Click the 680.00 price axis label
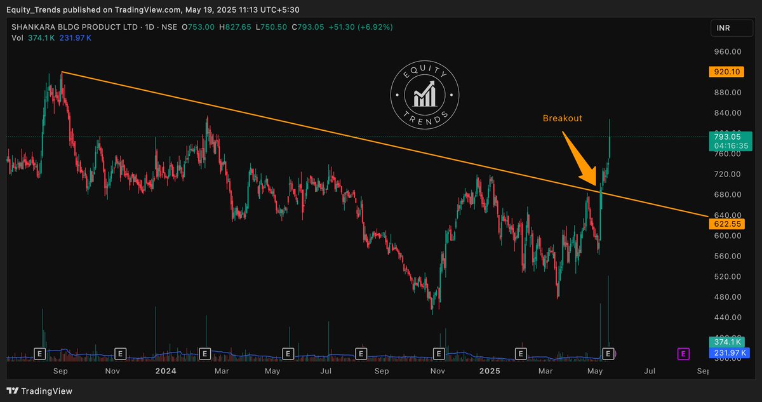Viewport: 762px width, 402px height. (728, 194)
